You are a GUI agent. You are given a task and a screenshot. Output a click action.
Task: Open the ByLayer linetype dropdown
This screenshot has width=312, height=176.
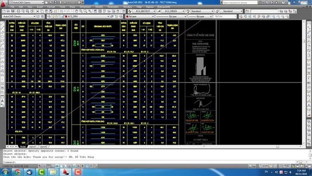click(185, 17)
